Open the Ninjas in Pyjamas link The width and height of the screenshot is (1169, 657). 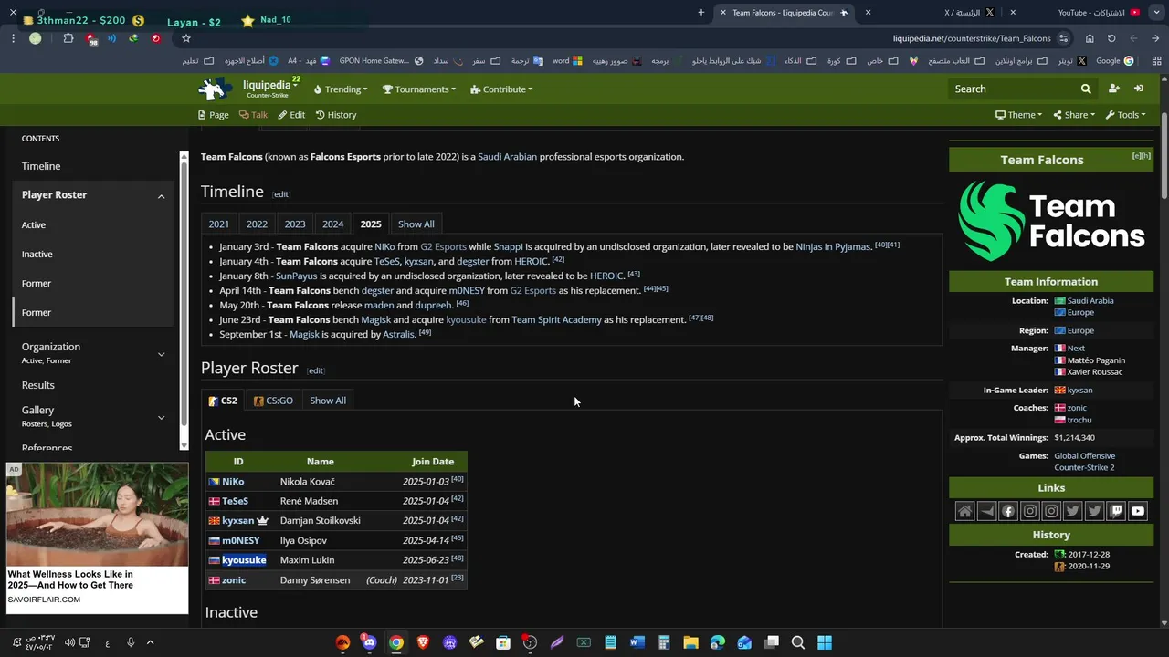833,246
